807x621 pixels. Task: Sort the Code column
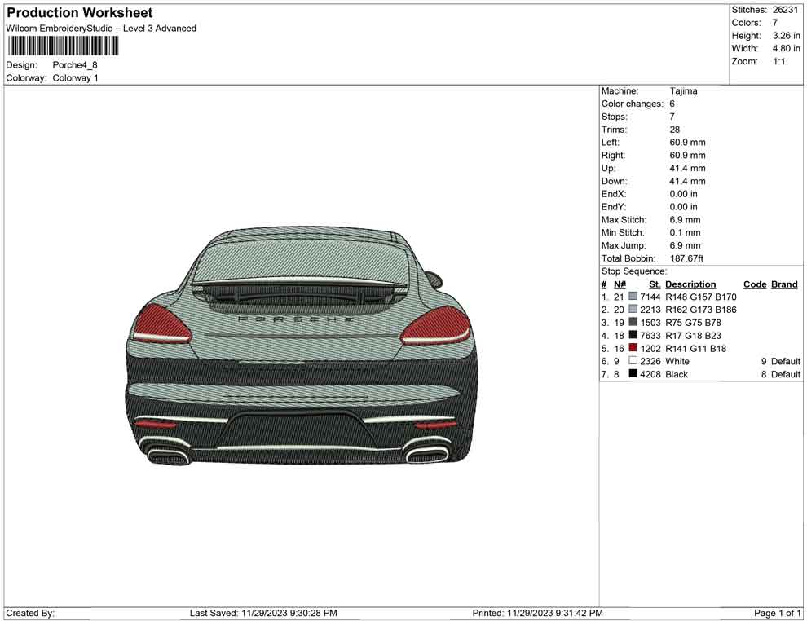coord(755,284)
